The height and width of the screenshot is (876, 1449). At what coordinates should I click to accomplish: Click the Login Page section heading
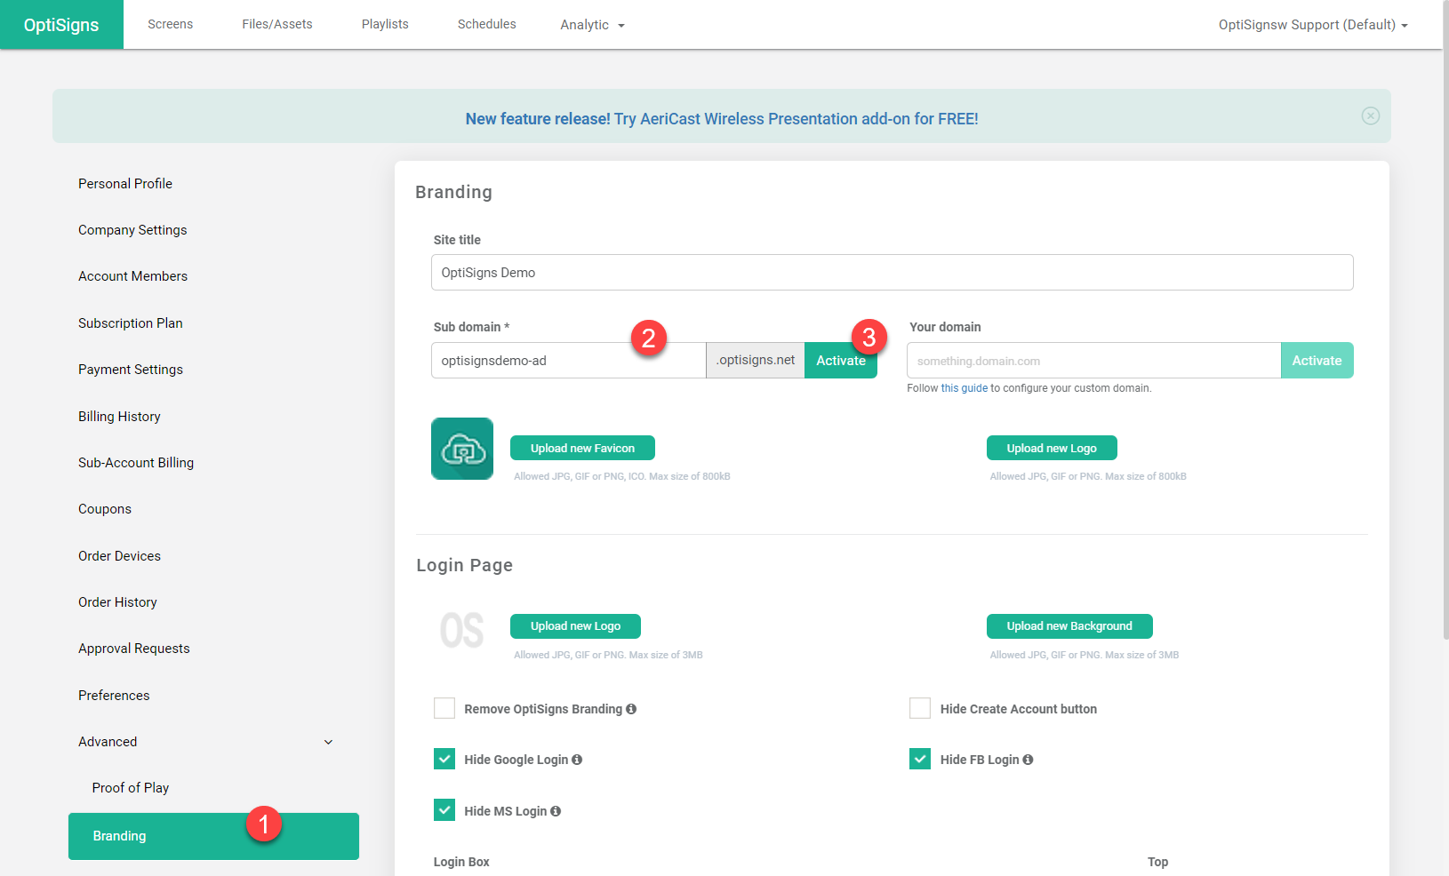(x=465, y=565)
